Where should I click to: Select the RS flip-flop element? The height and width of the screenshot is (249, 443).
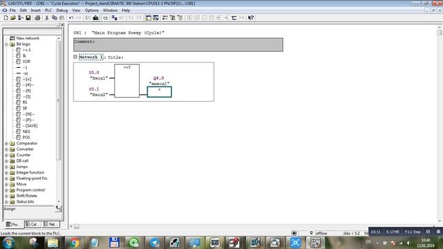(x=25, y=102)
